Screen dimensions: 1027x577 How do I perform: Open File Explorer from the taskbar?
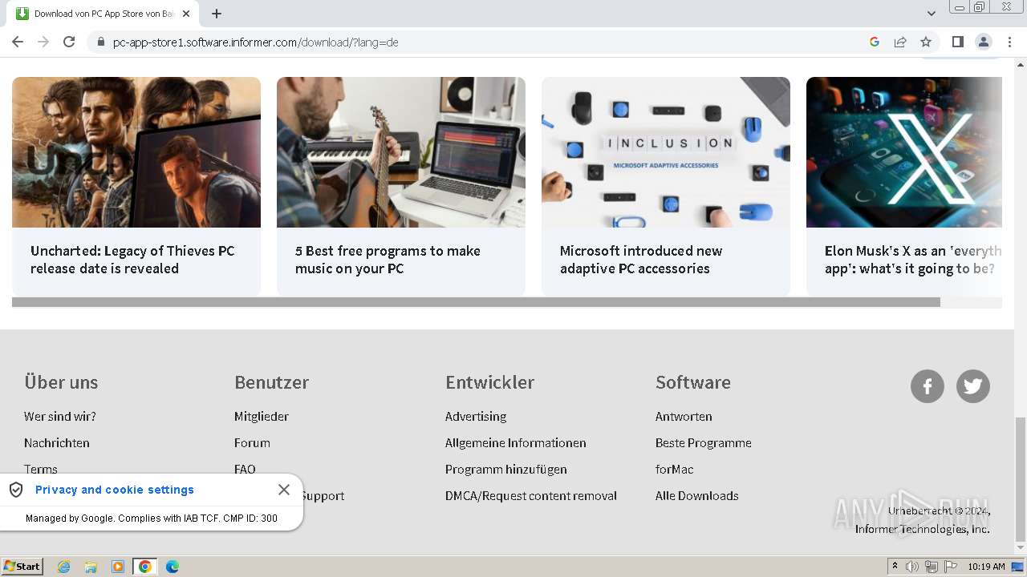pos(91,567)
